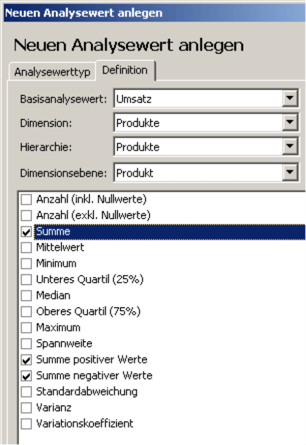Select the Standardabweichung checkbox

coord(27,392)
